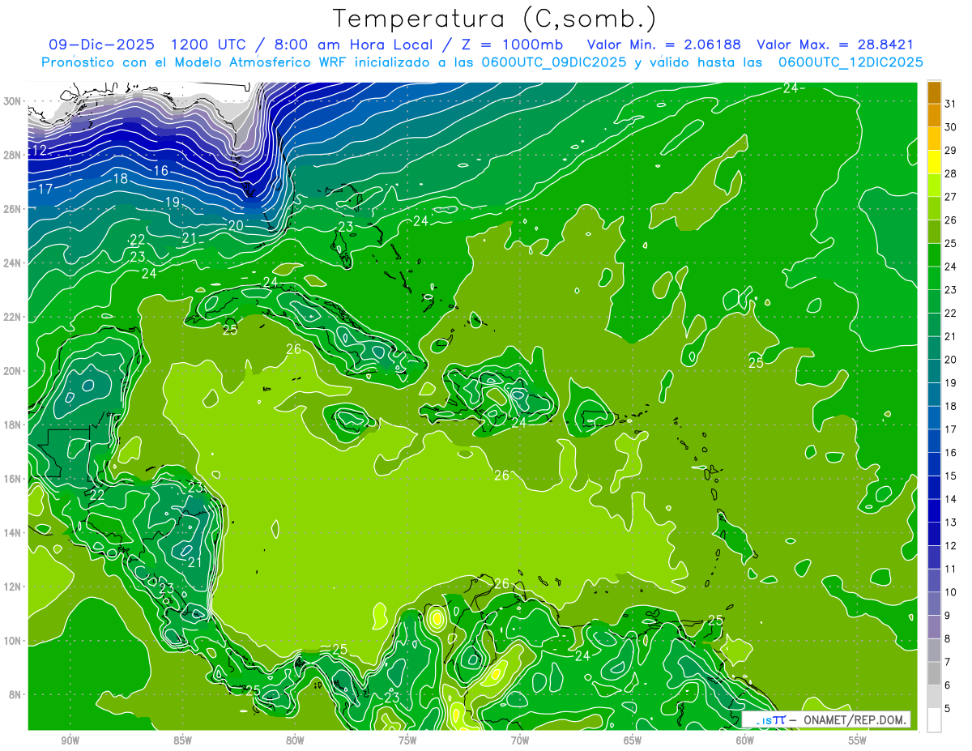
Task: Click the gray swatch between legend labels 6 and 7
Action: click(935, 673)
